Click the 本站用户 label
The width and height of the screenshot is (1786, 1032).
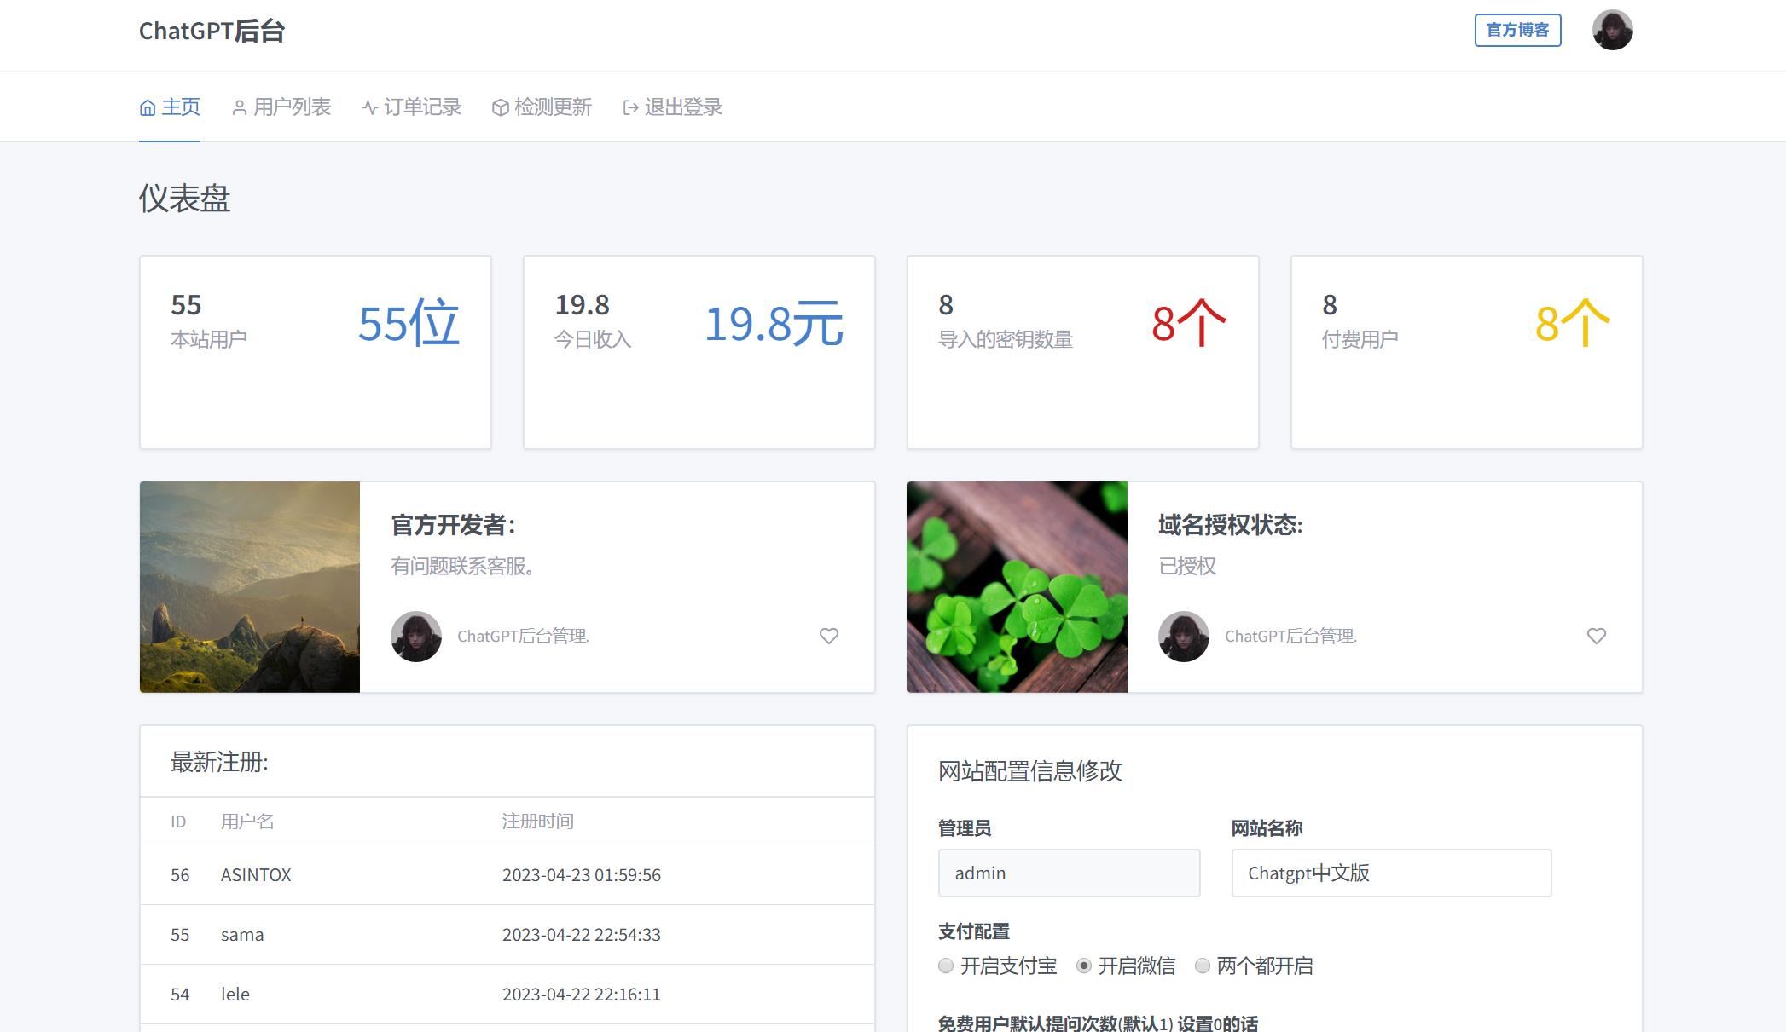209,339
